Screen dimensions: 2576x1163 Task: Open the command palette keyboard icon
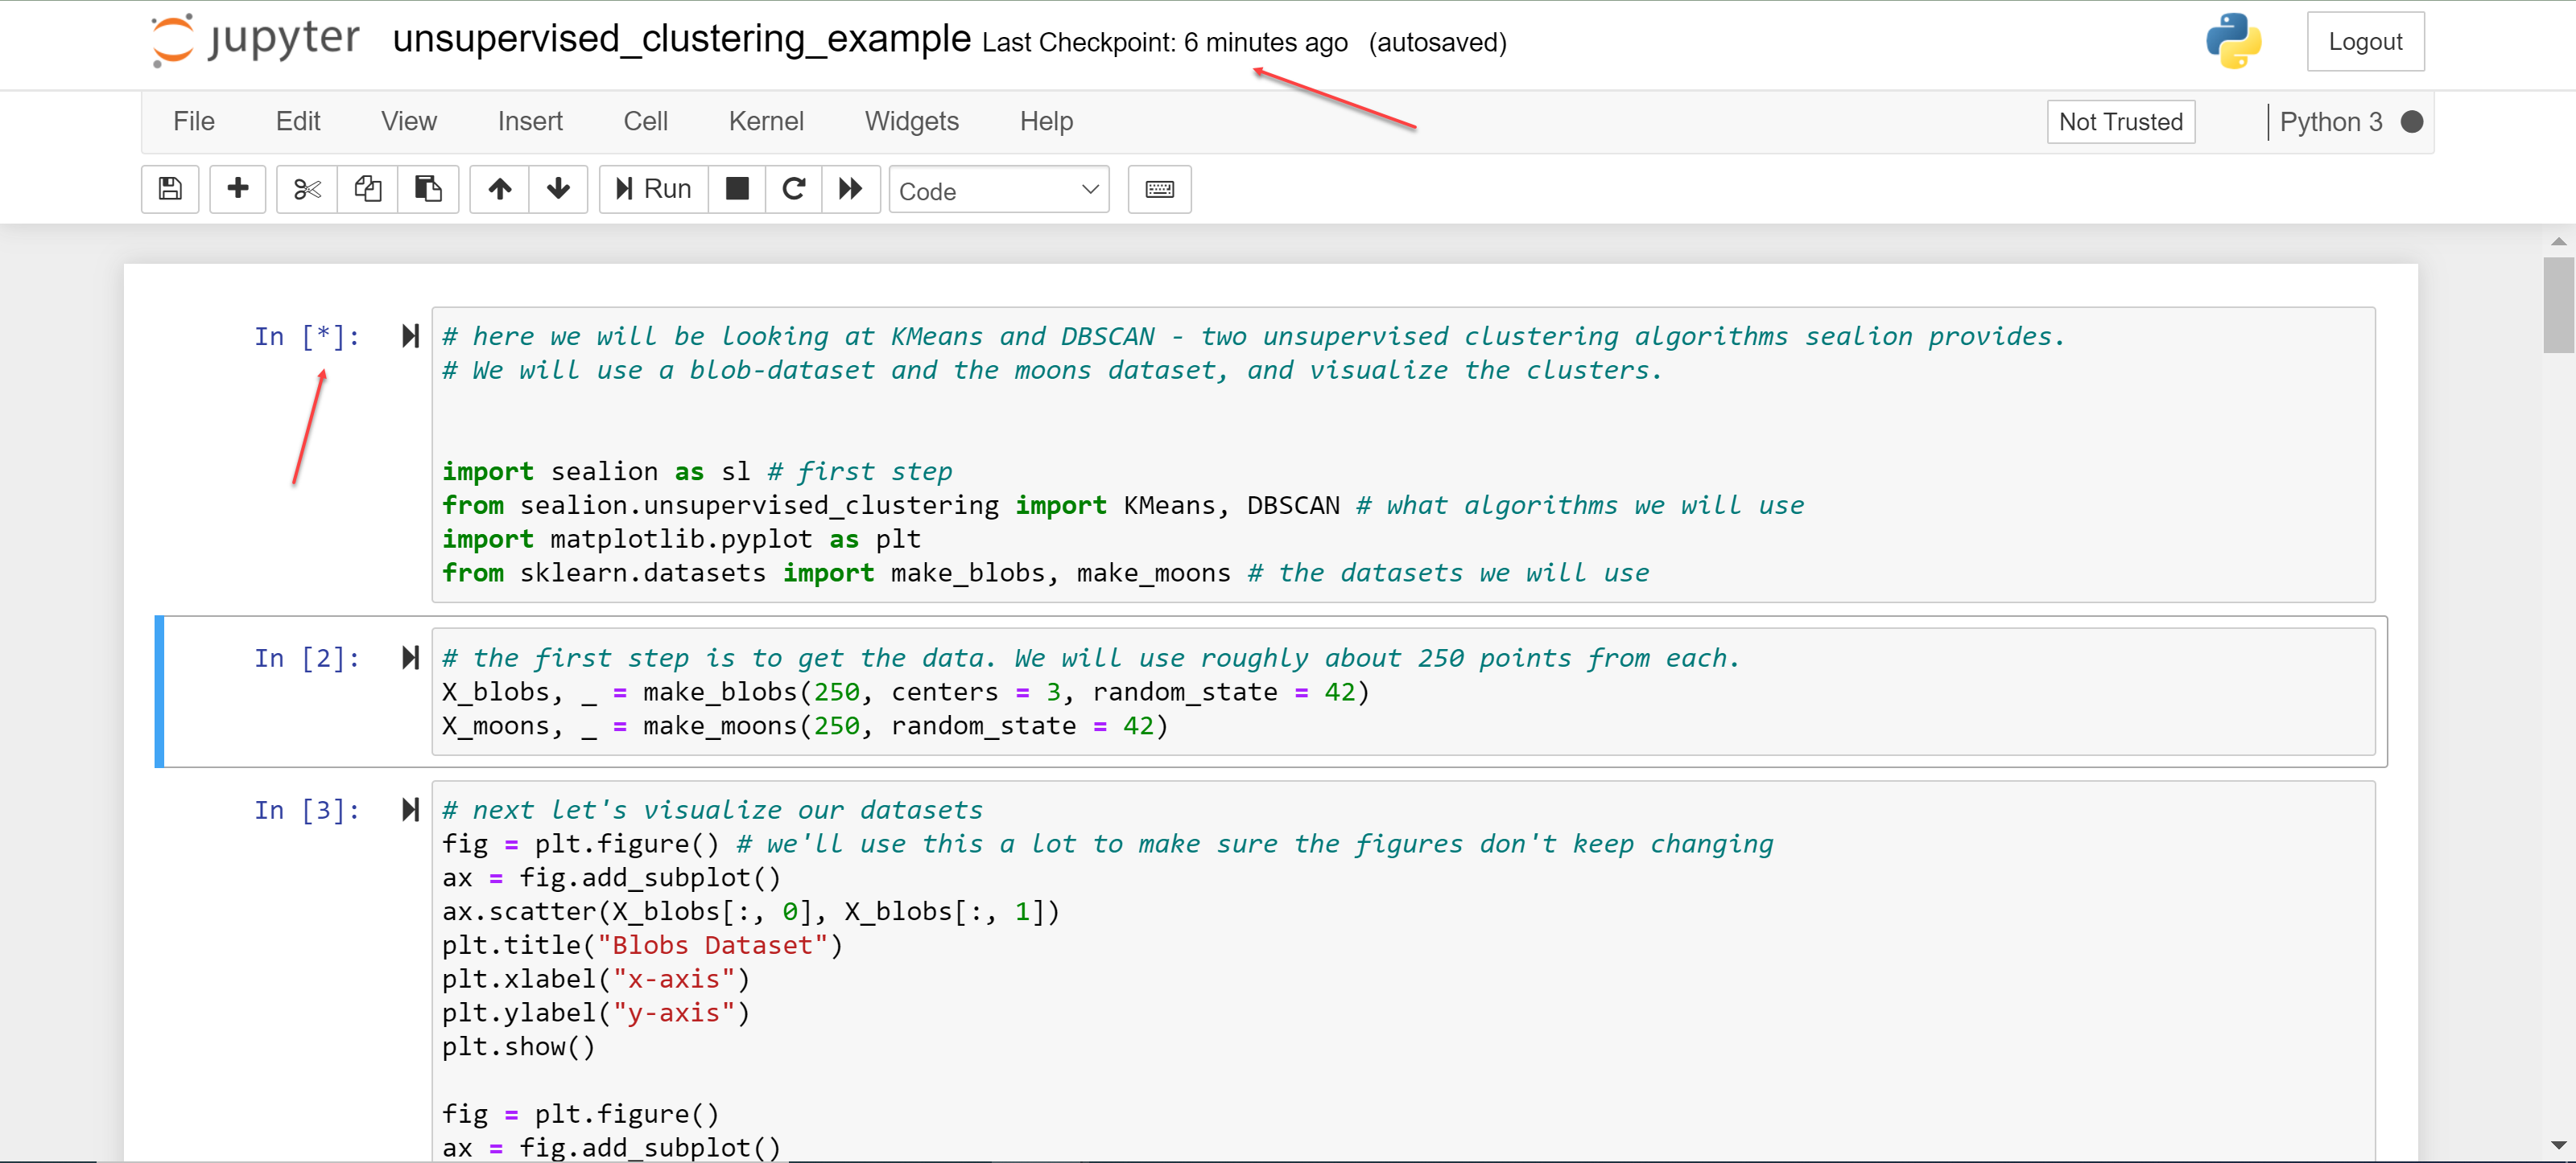1158,189
